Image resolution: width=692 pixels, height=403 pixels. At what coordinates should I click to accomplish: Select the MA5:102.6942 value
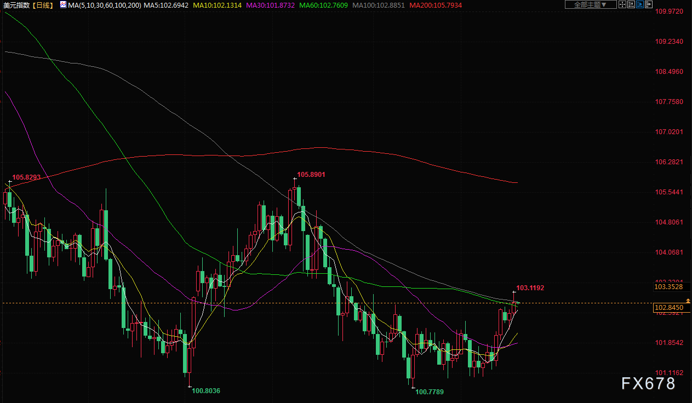coord(167,5)
